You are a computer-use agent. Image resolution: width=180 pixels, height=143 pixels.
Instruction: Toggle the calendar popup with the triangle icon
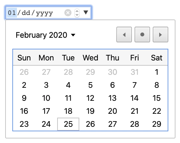tap(86, 12)
